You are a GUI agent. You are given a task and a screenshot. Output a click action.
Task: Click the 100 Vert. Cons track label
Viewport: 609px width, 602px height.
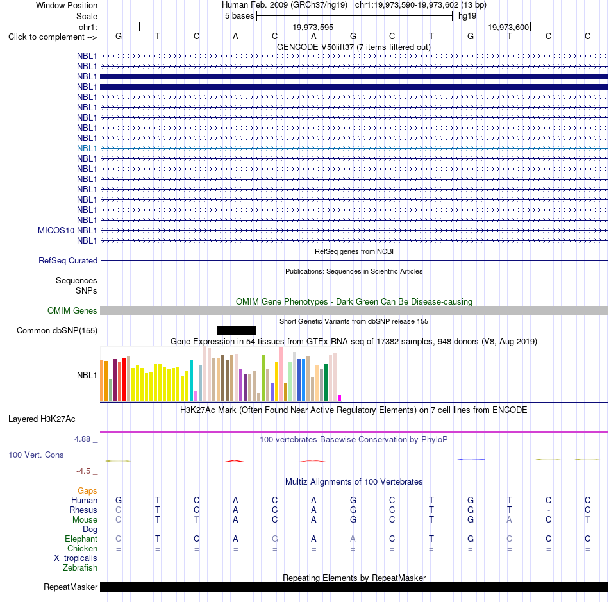36,455
